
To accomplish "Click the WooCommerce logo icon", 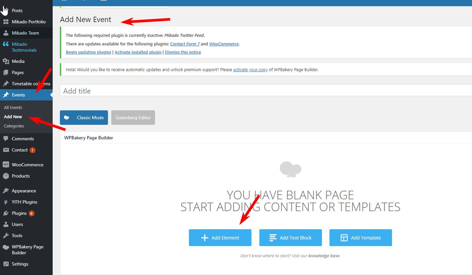I will 6,165.
